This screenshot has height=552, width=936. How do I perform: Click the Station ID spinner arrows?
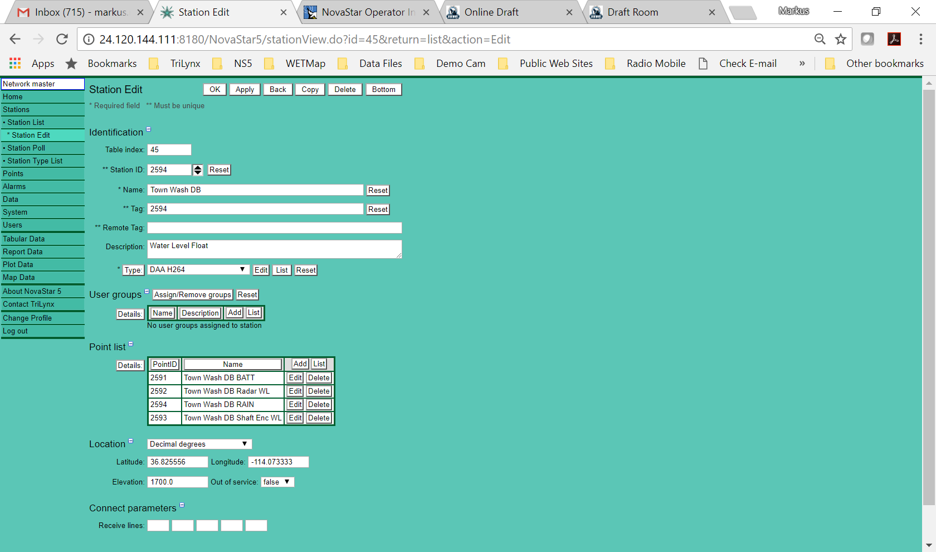pyautogui.click(x=198, y=170)
